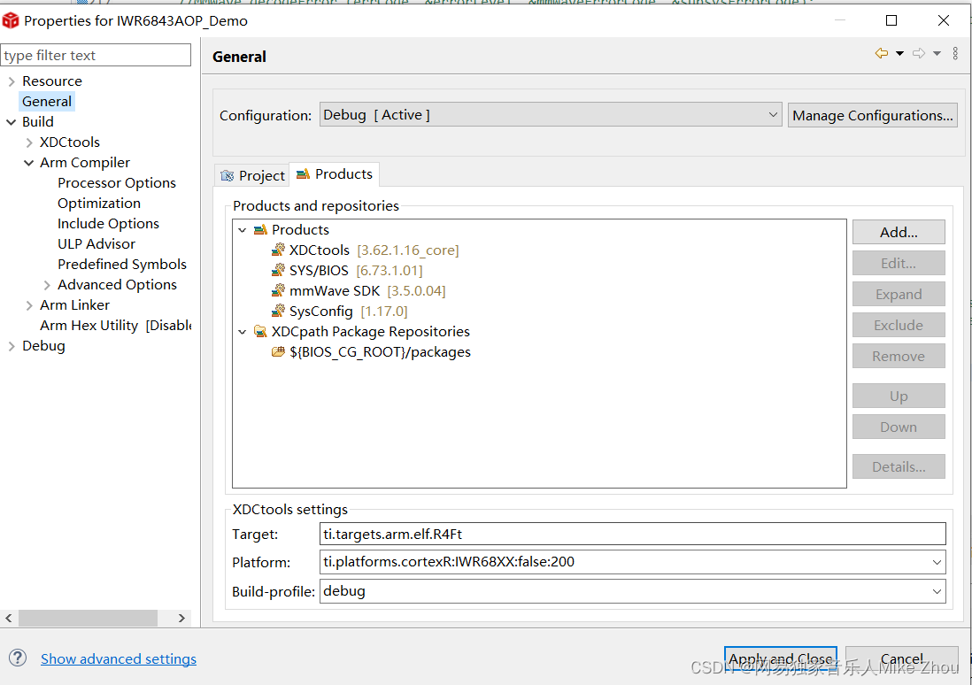Viewport: 972px width, 685px height.
Task: Open the Configuration dropdown
Action: (x=773, y=114)
